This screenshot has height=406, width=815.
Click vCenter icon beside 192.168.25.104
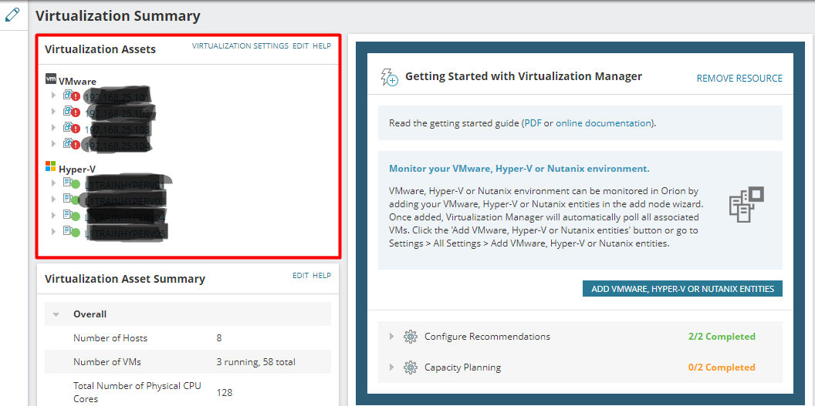[x=68, y=142]
